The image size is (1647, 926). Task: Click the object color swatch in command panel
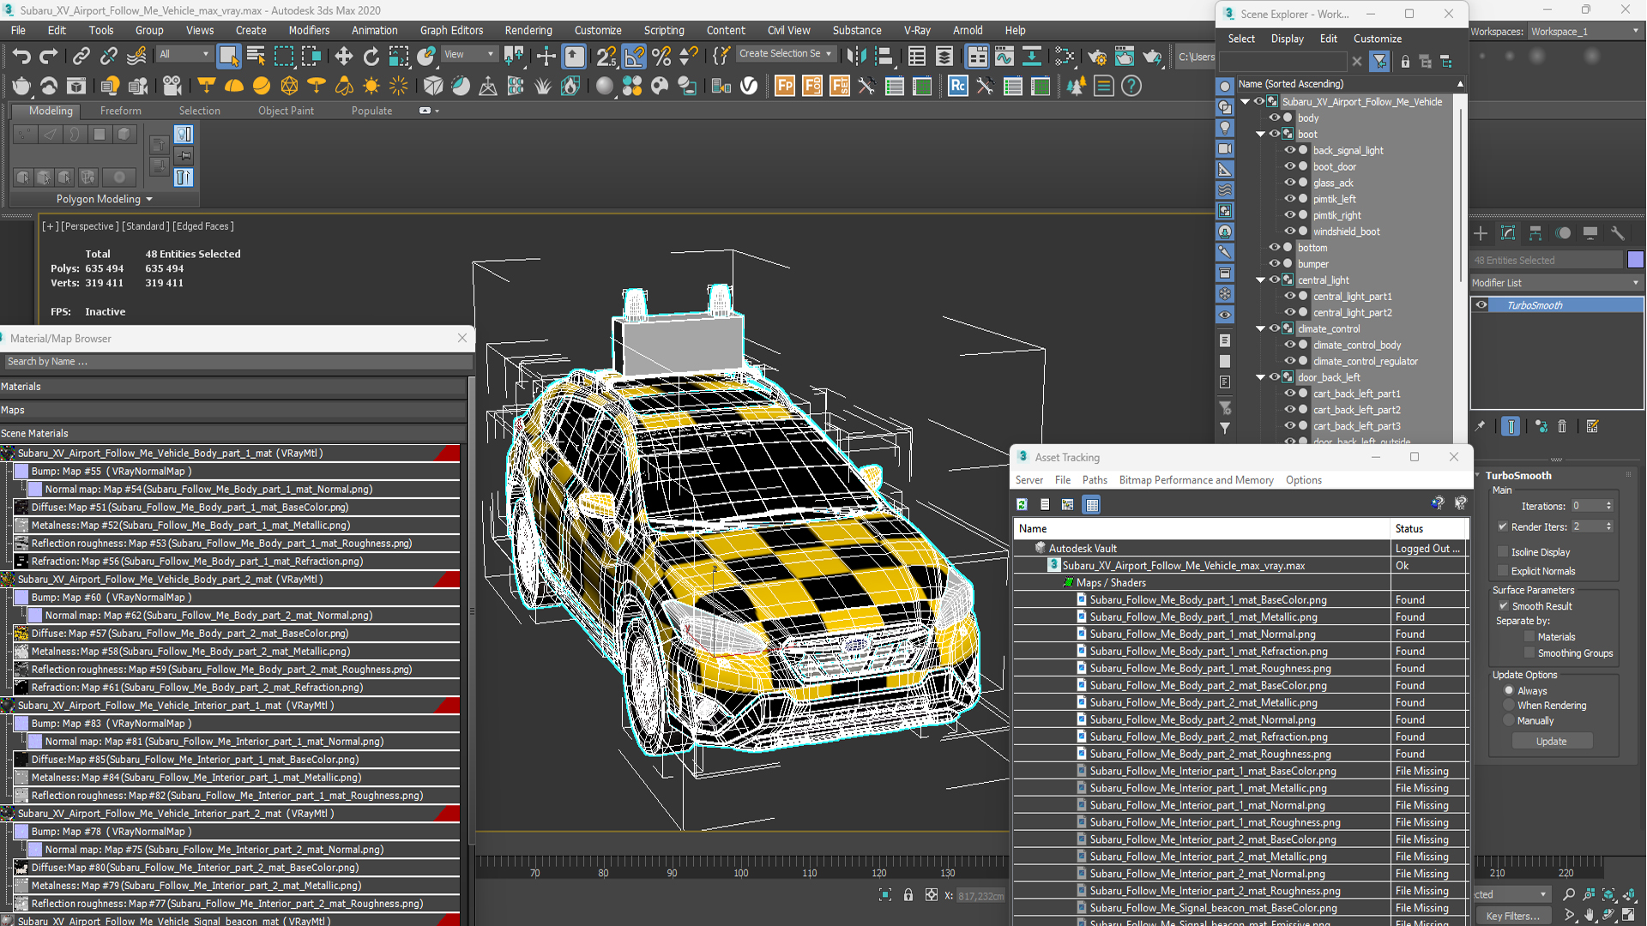click(1635, 260)
